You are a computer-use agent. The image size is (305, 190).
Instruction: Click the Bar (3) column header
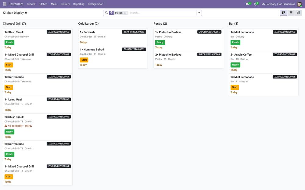[x=233, y=23]
